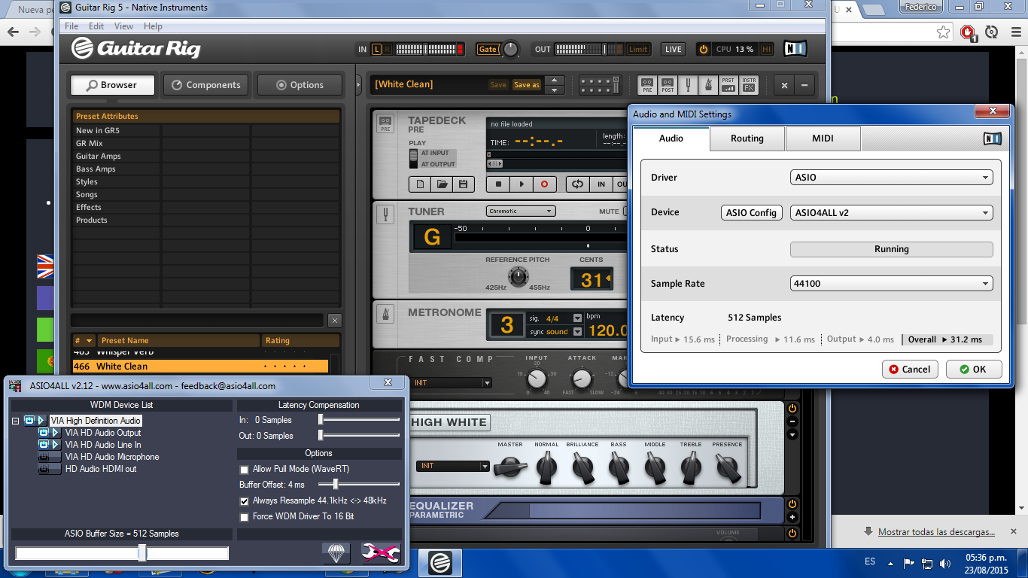Play the Tapedeck
1028x578 pixels.
click(x=521, y=184)
